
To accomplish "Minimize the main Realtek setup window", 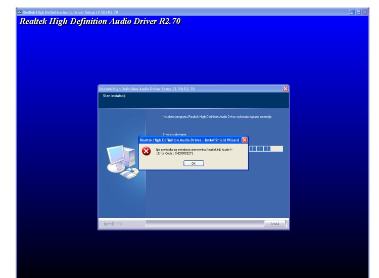I will point(352,12).
